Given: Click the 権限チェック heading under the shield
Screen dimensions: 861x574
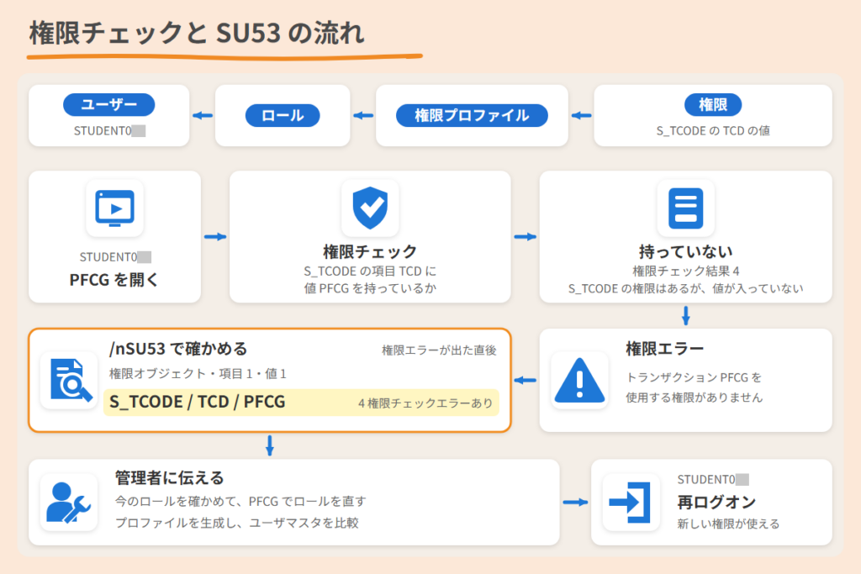Looking at the screenshot, I should tap(370, 252).
